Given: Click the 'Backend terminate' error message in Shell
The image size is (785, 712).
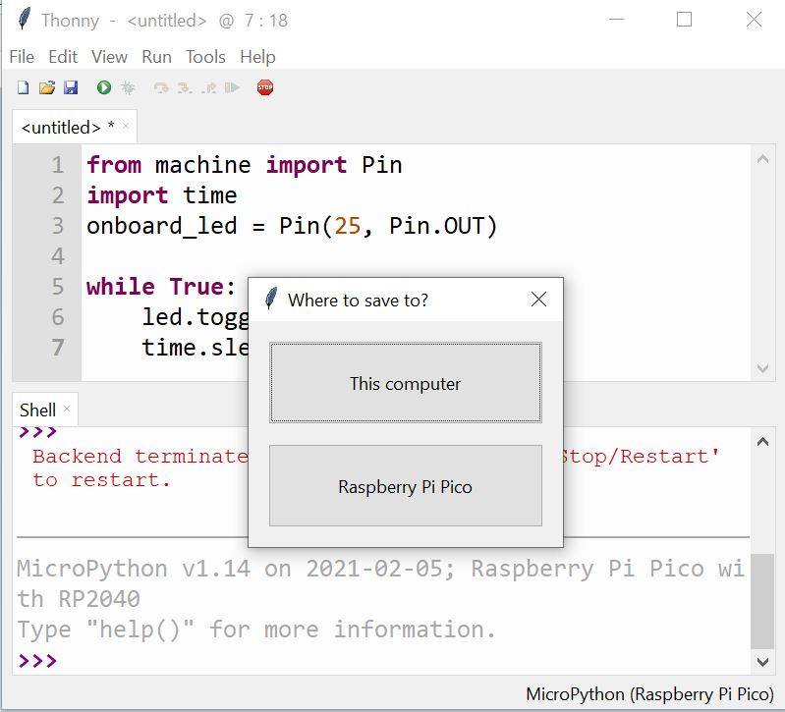Looking at the screenshot, I should [140, 456].
